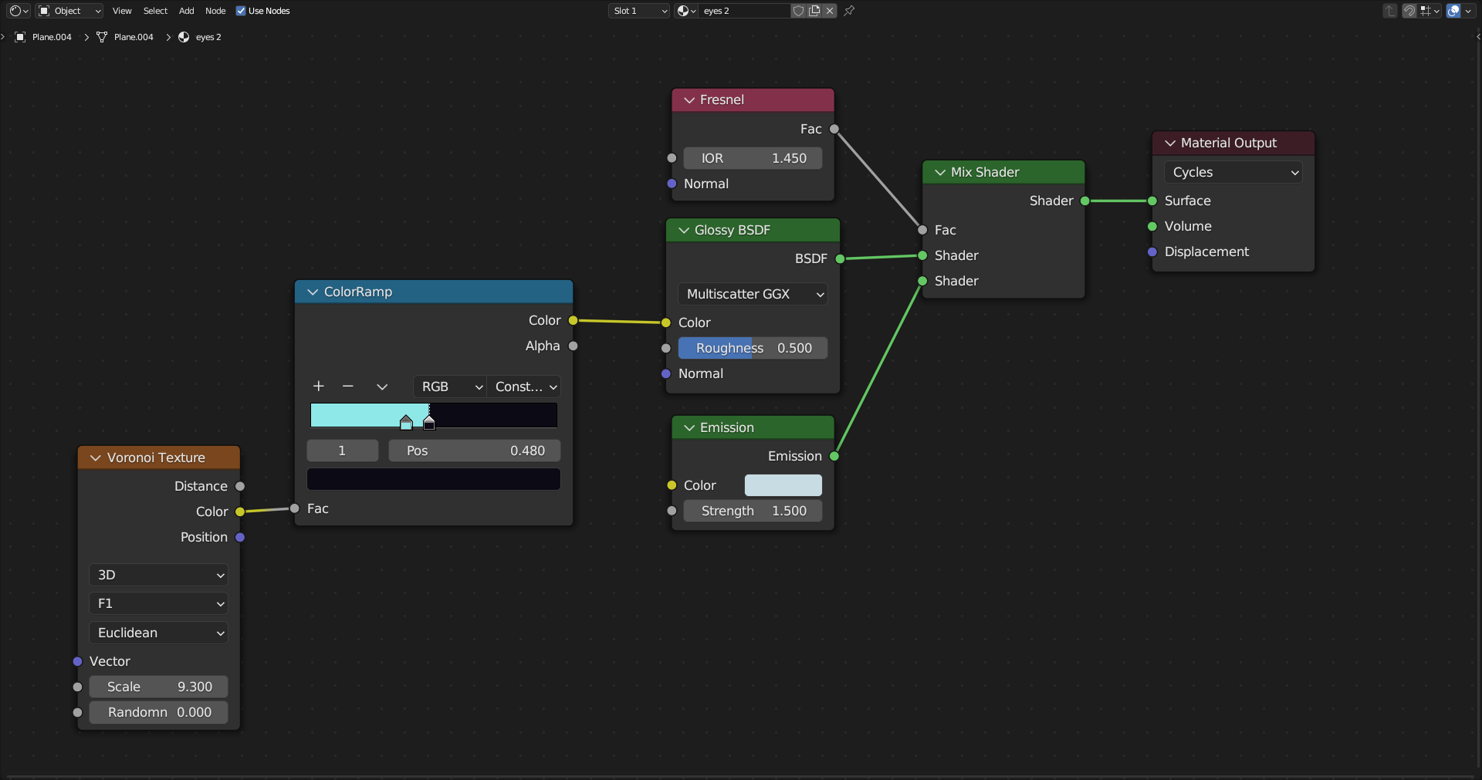Click the Plane.004 mesh data icon
1482x780 pixels.
pos(102,37)
